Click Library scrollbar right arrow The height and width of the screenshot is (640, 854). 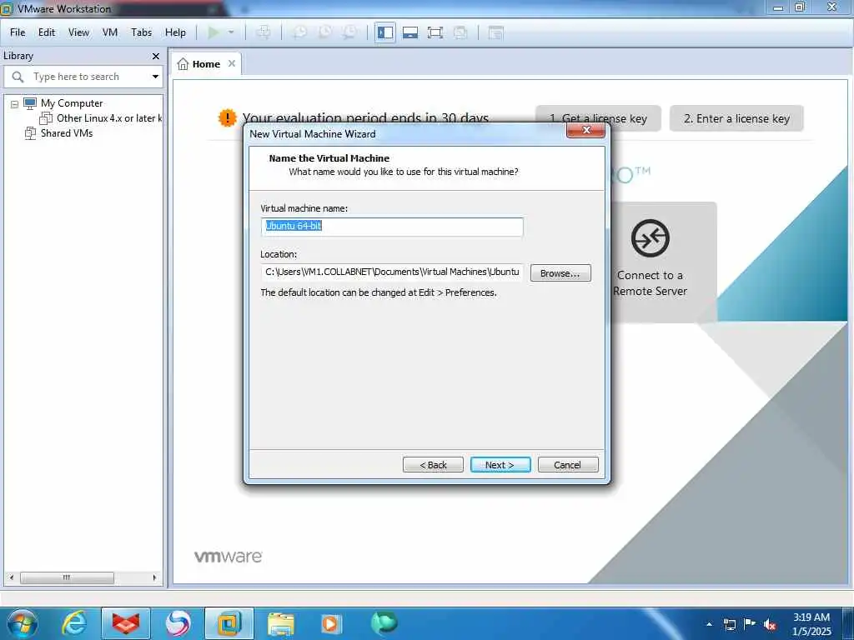coord(154,577)
